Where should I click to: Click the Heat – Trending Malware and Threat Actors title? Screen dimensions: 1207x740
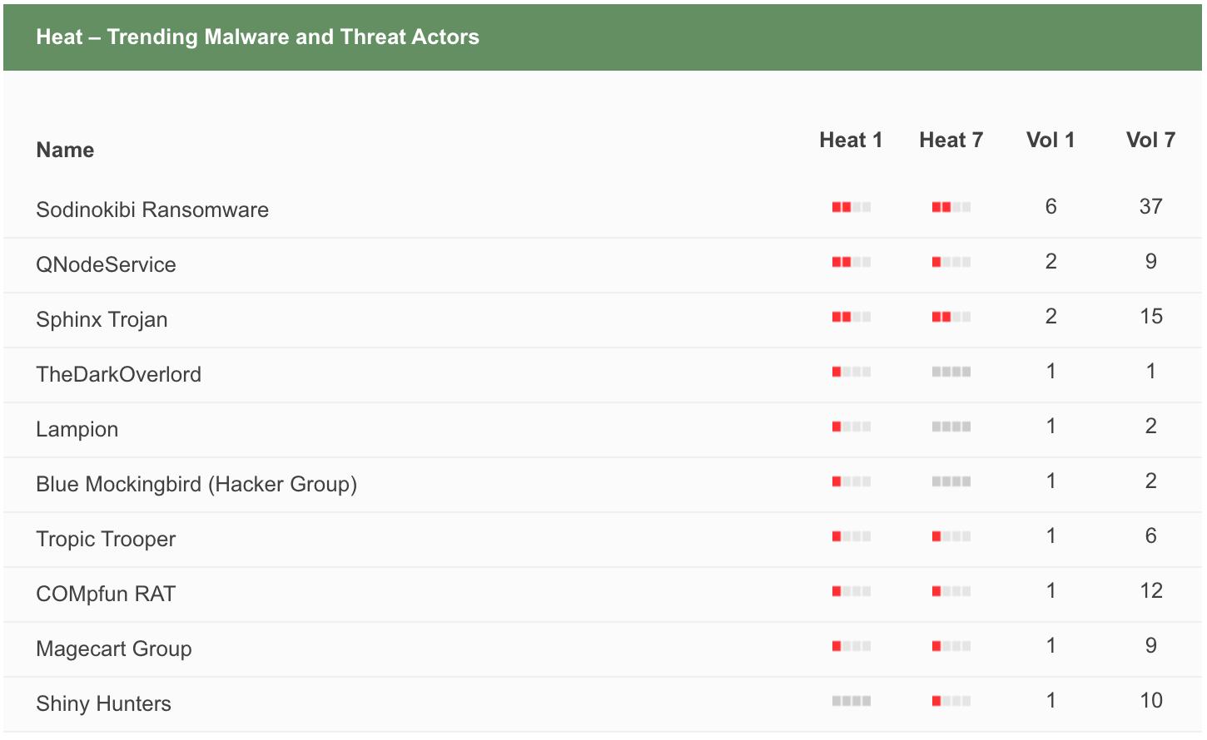[x=258, y=37]
